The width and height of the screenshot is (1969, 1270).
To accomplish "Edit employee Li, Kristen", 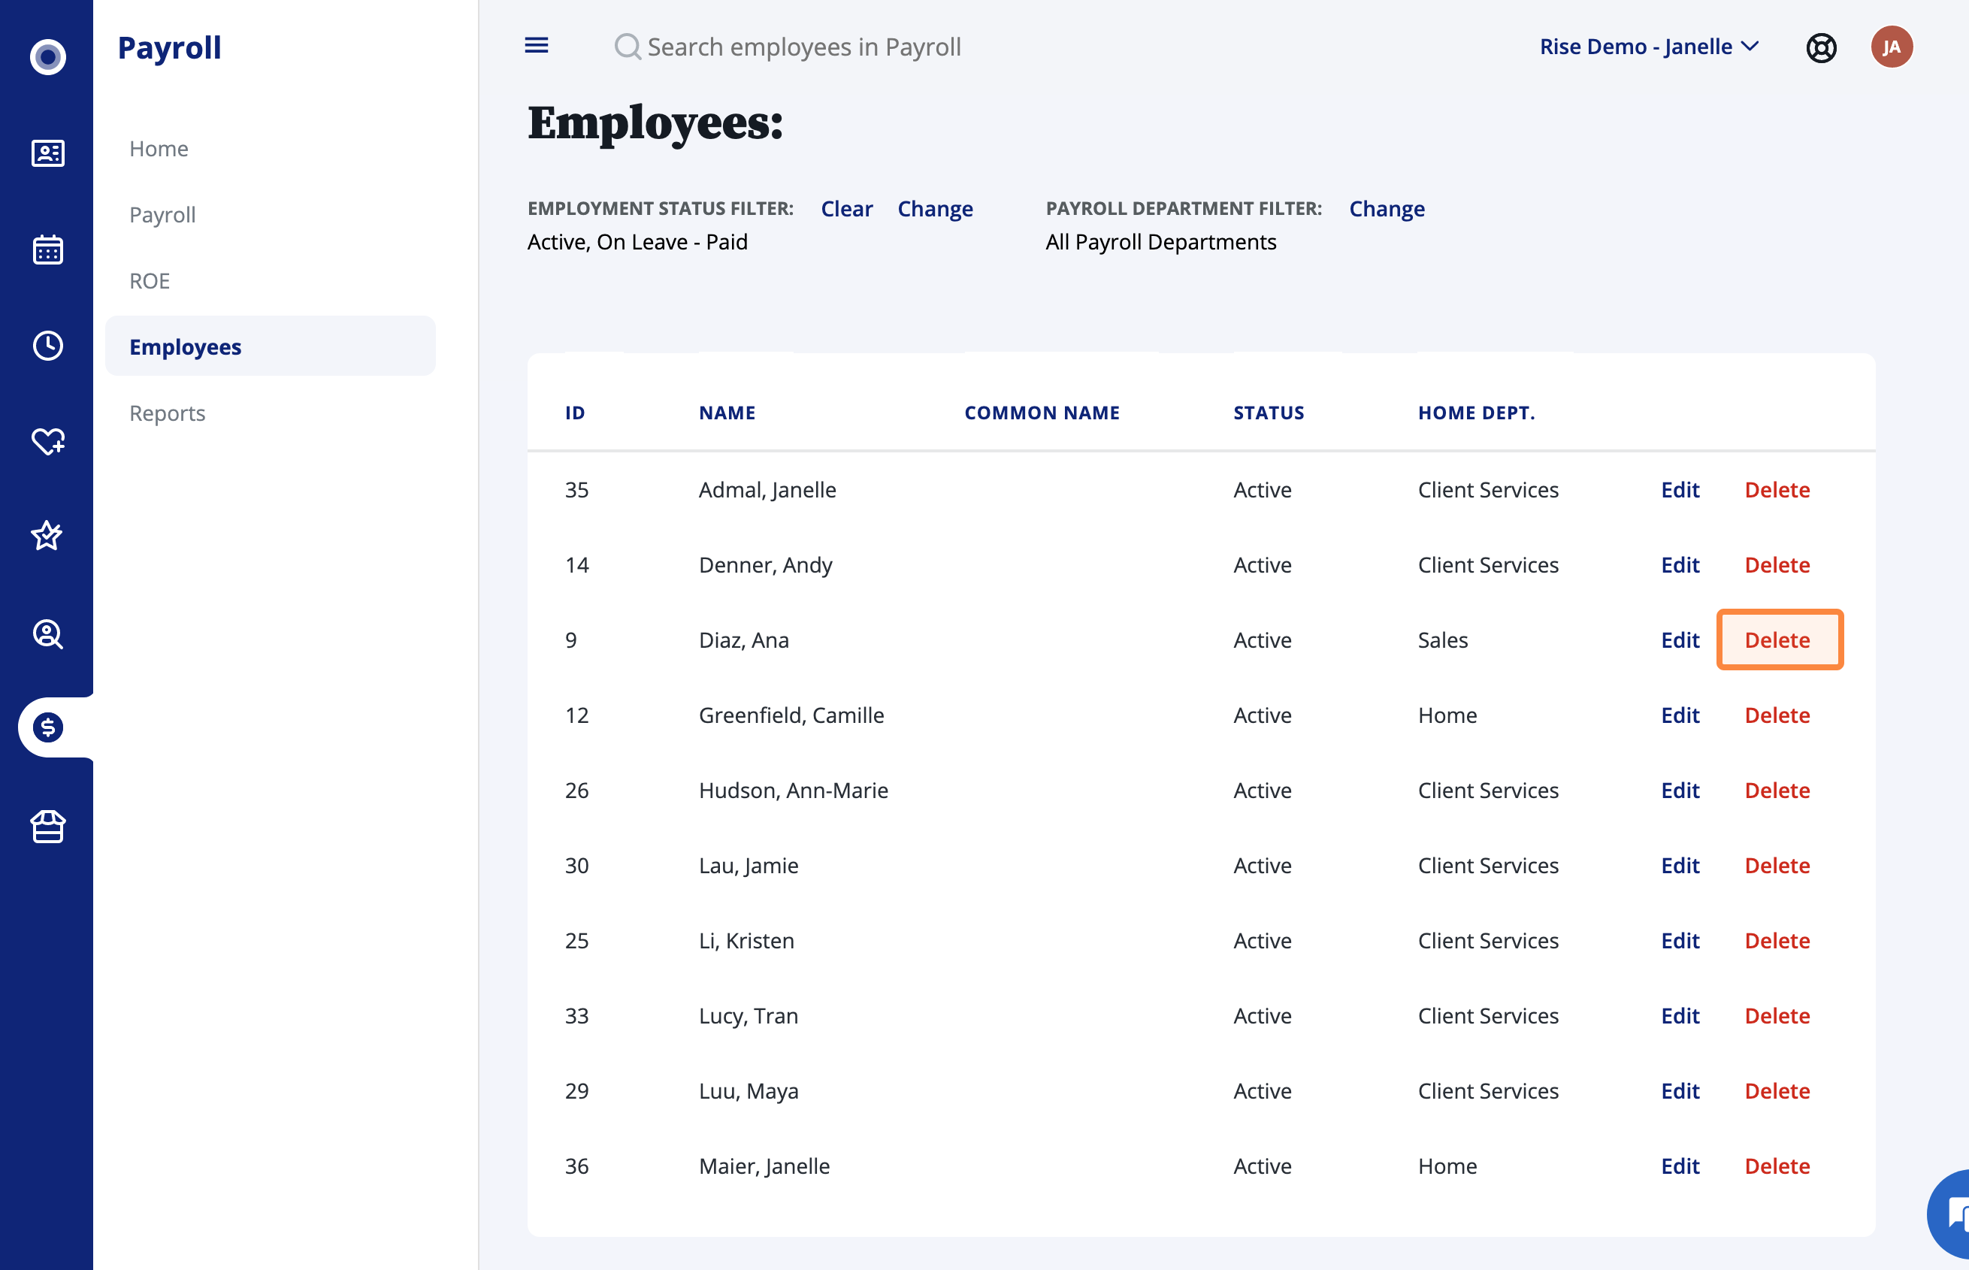I will 1680,940.
